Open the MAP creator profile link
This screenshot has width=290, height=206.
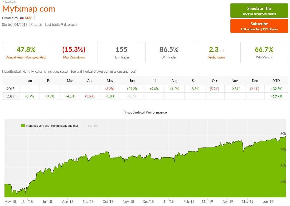(x=28, y=18)
